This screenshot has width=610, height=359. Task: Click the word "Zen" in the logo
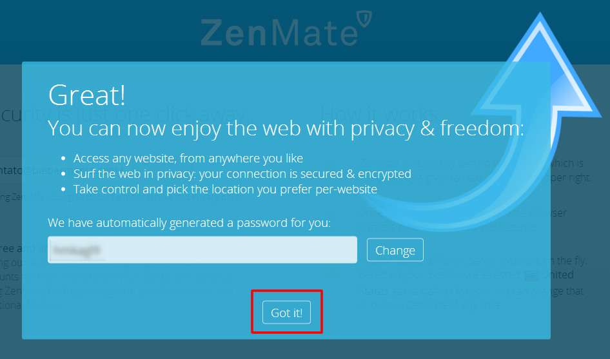tap(232, 32)
